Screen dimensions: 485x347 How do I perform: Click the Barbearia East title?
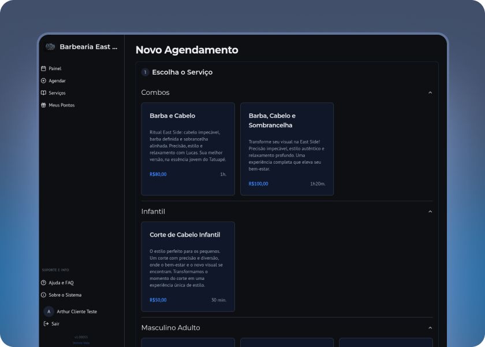pyautogui.click(x=88, y=47)
